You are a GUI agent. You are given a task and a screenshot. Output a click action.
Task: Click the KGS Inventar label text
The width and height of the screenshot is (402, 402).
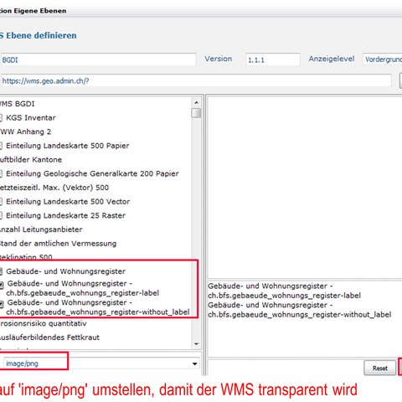point(31,118)
